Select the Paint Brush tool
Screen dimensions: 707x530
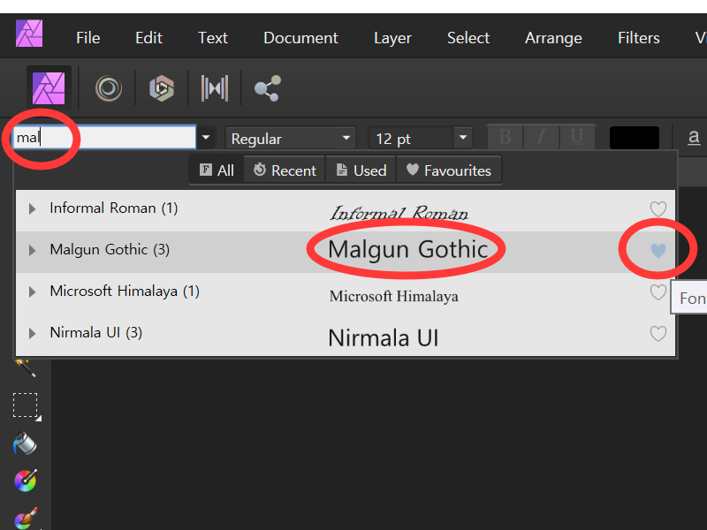(26, 518)
